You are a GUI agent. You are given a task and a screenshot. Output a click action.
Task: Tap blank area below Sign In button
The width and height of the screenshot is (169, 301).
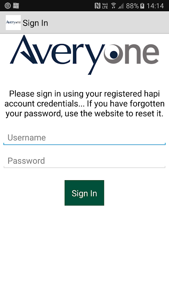coord(84,249)
